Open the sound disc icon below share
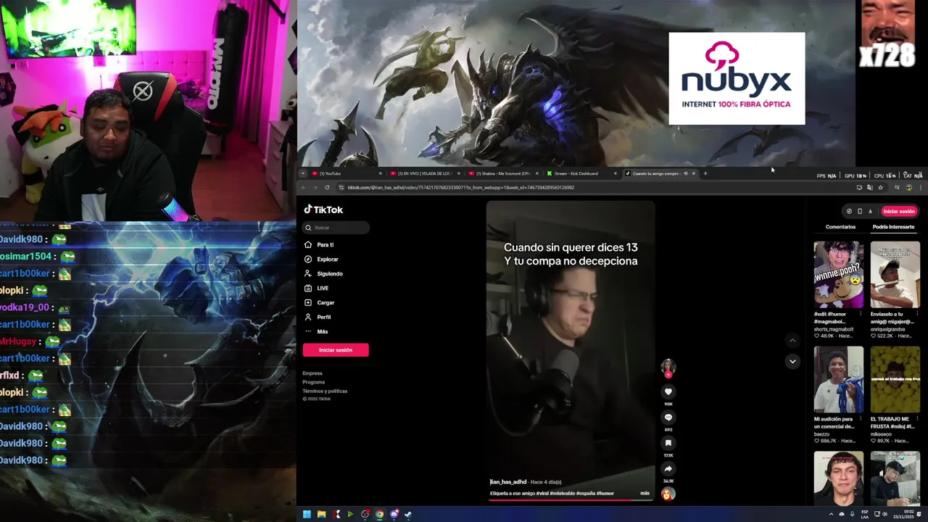The width and height of the screenshot is (928, 522). pyautogui.click(x=668, y=494)
